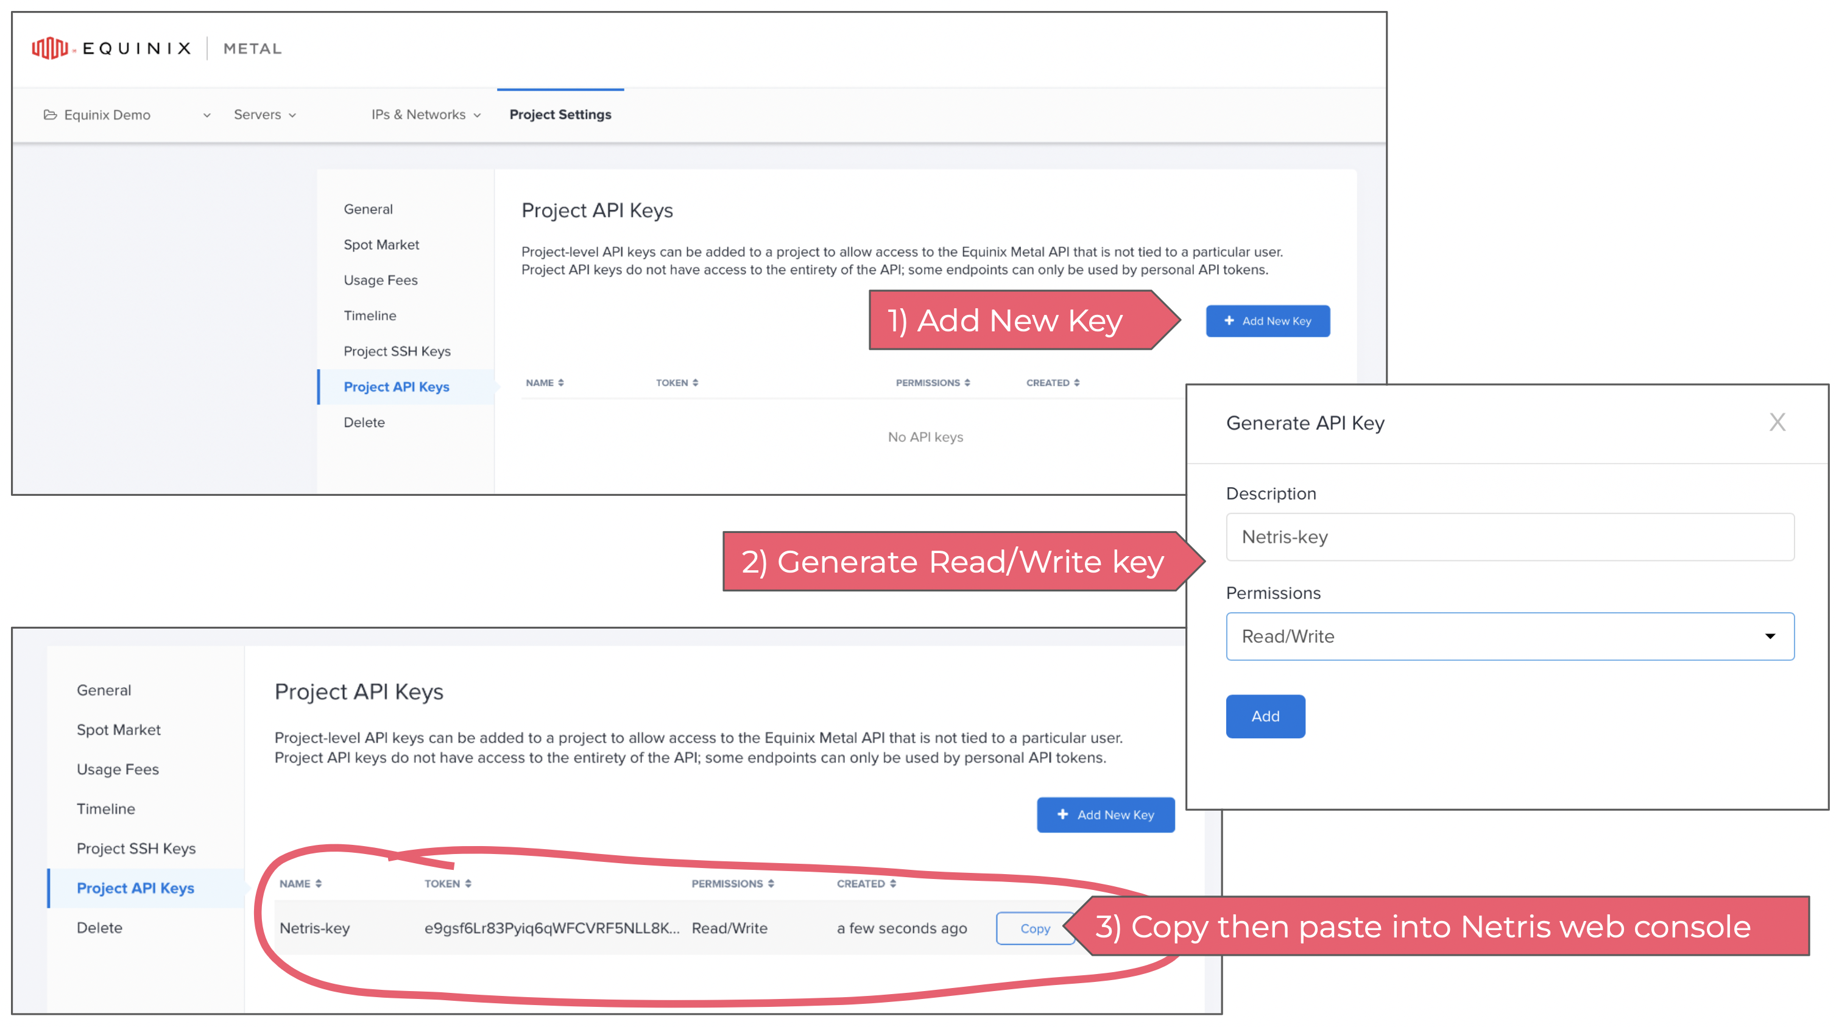
Task: Open Delete in the bottom settings sidebar
Action: (x=100, y=928)
